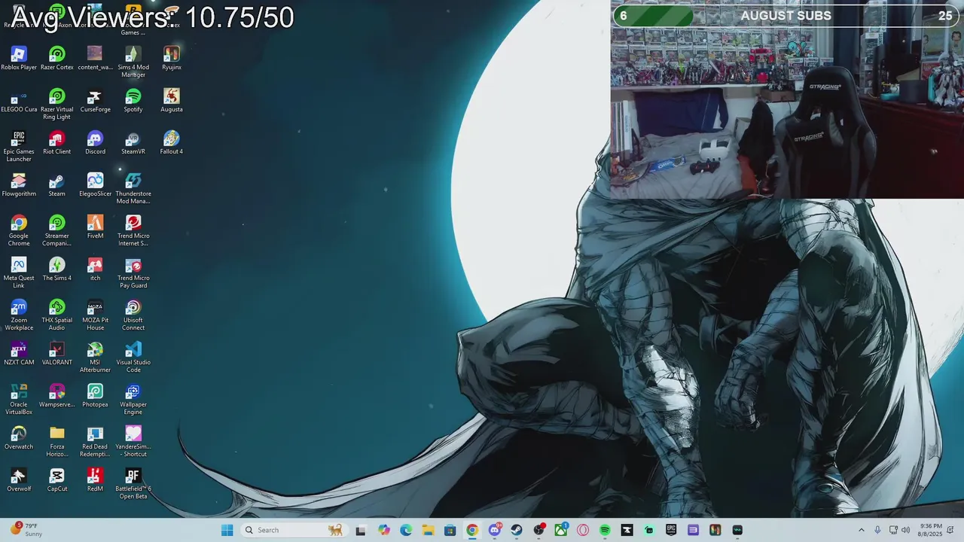Open the clock and calendar flyout
This screenshot has height=542, width=964.
pos(930,530)
